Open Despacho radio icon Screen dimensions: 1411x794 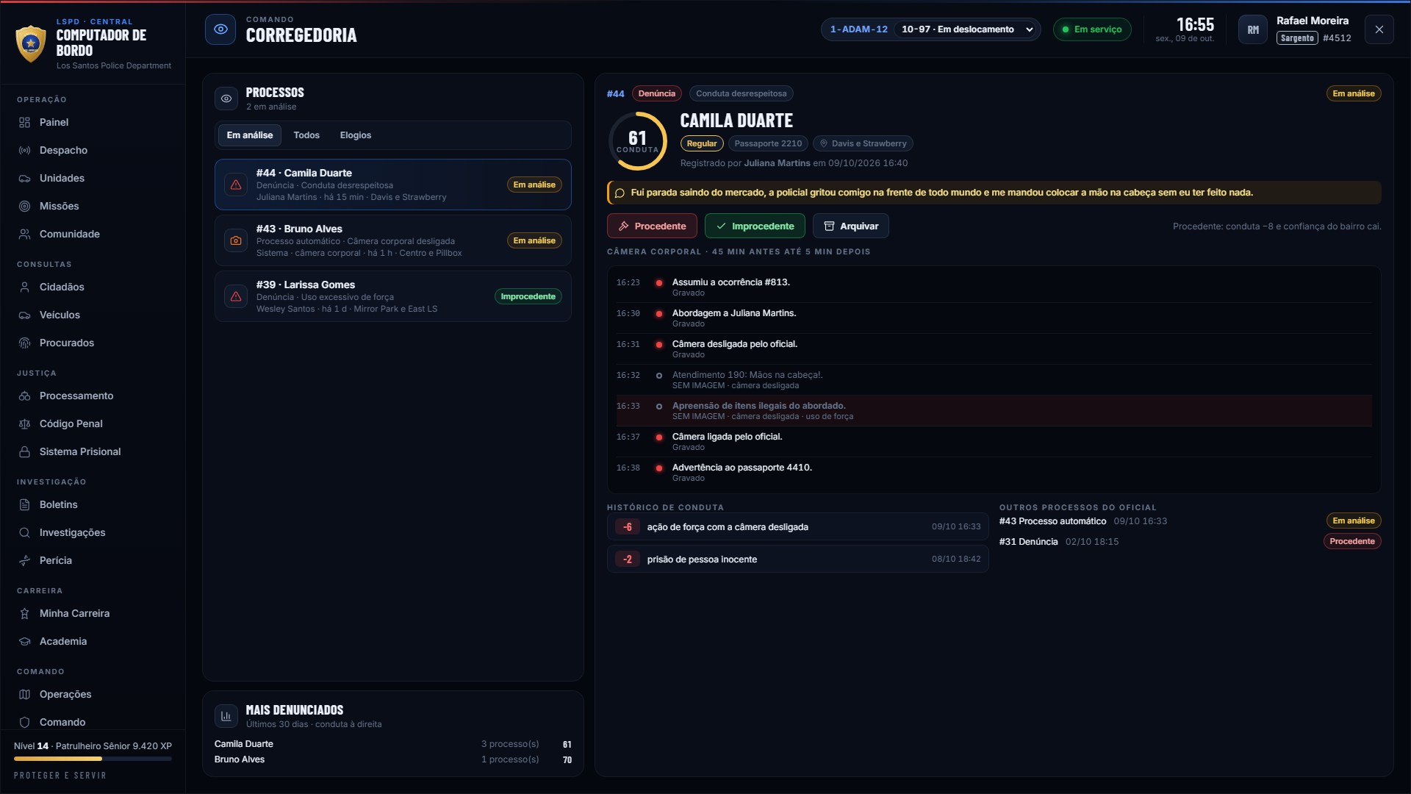(24, 150)
